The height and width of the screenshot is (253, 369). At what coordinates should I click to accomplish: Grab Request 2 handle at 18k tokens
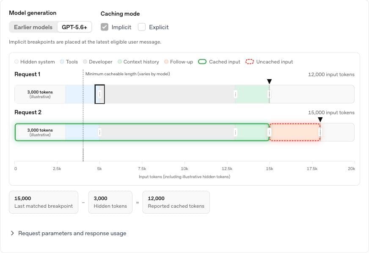pos(320,132)
